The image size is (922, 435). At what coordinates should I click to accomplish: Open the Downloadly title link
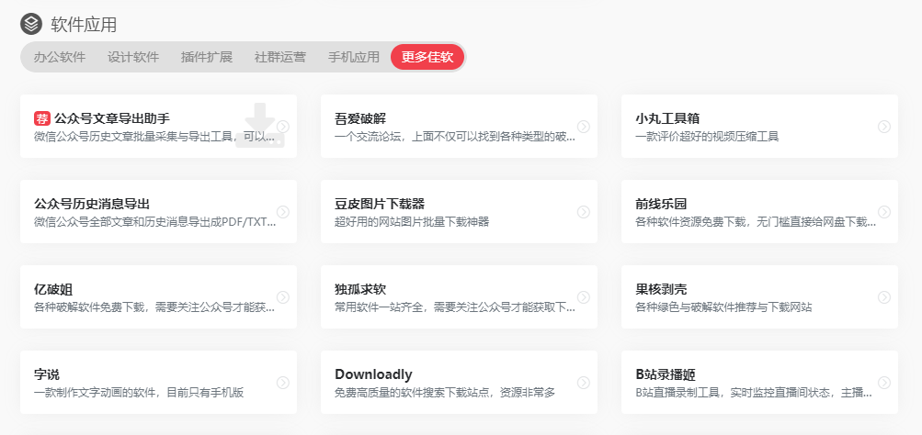pos(373,374)
